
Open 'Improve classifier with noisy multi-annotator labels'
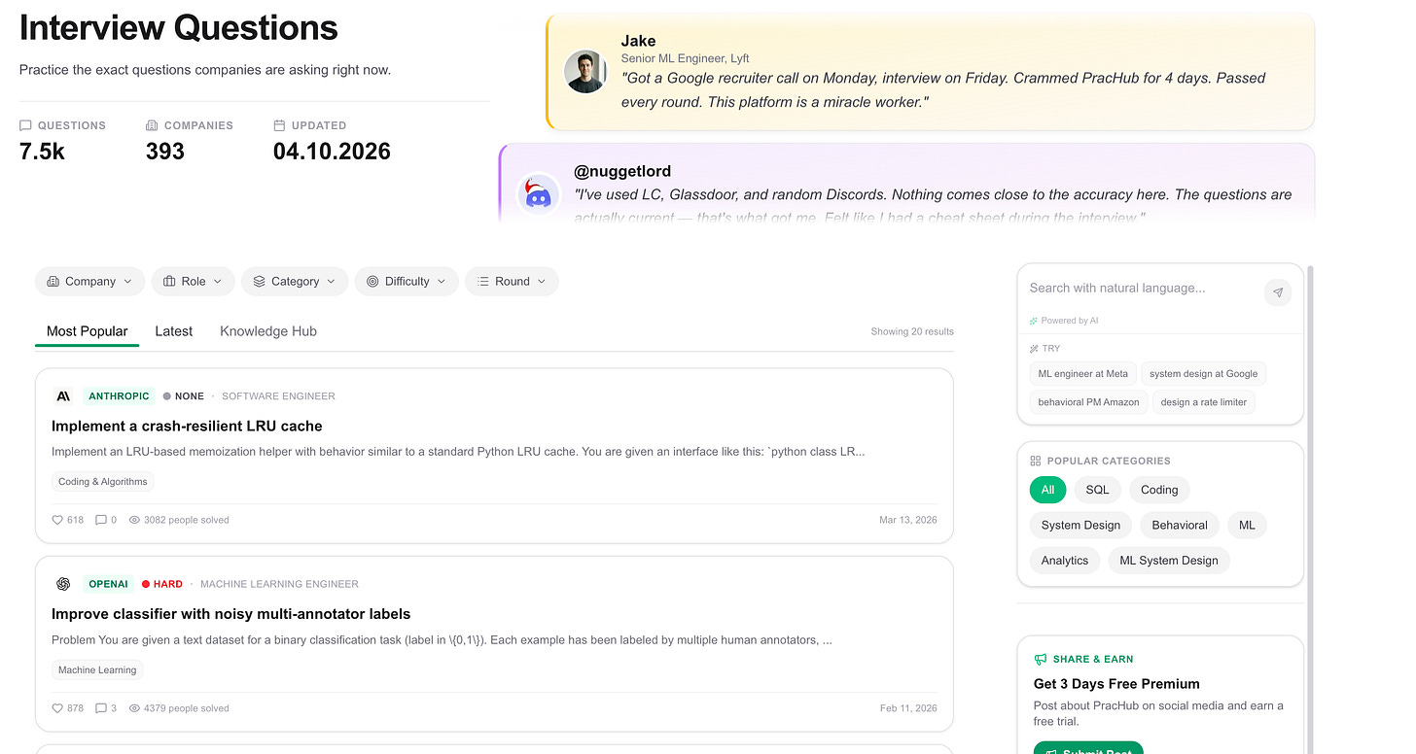pos(231,614)
